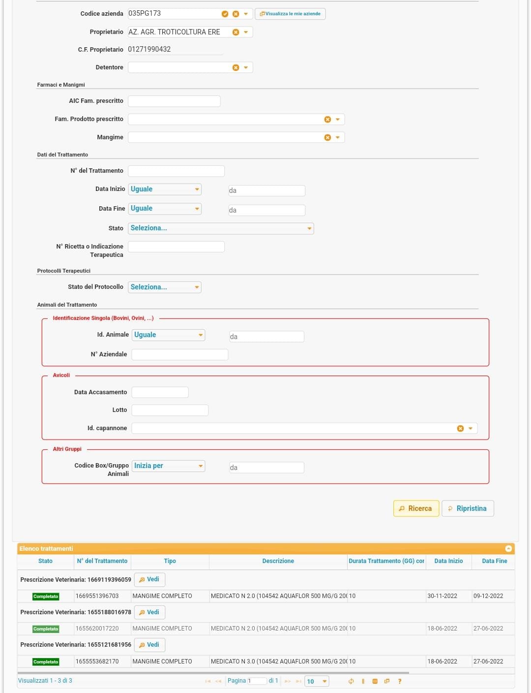Screen dimensions: 531x693
Task: Sort by the Descrizione column header
Action: (x=278, y=561)
